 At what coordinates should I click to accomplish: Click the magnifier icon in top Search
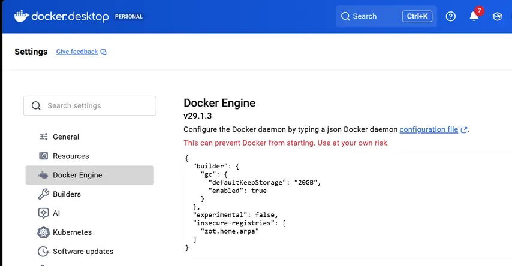pyautogui.click(x=345, y=16)
